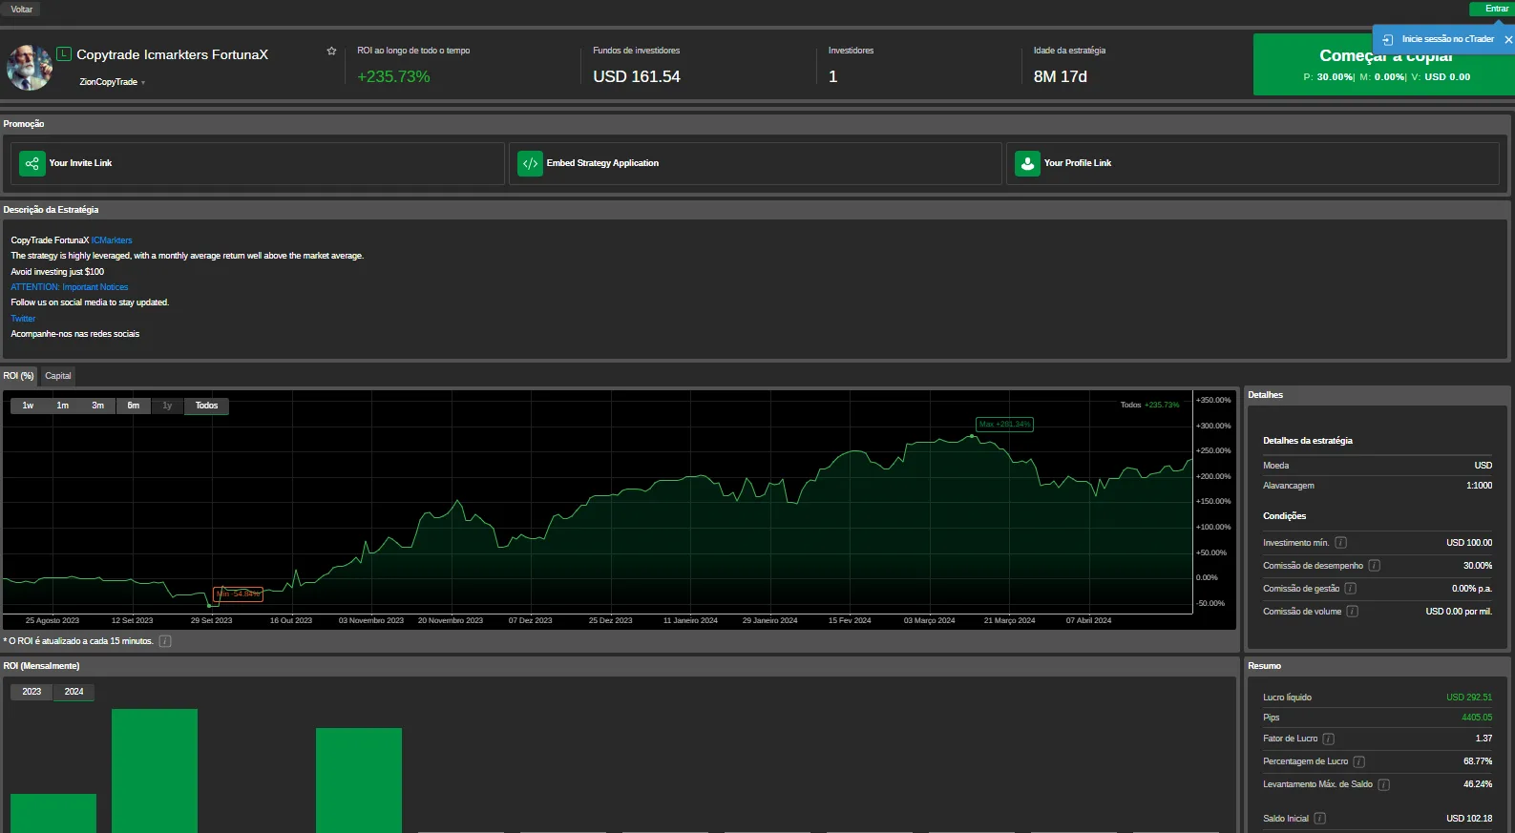
Task: Select the 1y chart range
Action: (167, 406)
